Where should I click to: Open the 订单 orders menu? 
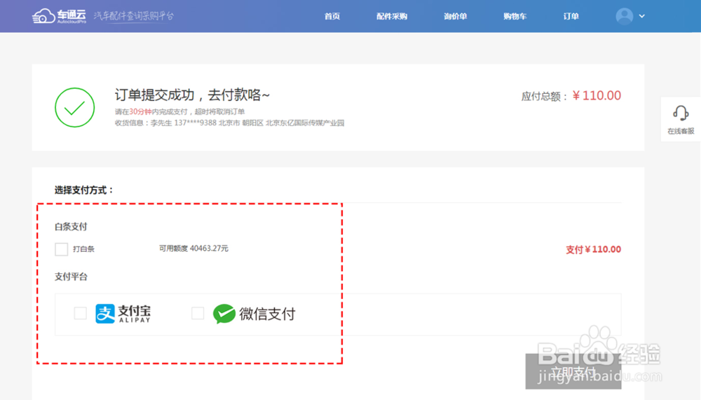tap(571, 17)
